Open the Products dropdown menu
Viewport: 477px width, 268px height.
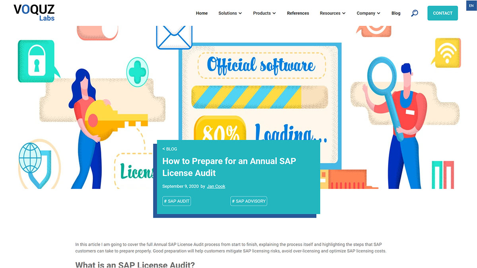tap(264, 13)
